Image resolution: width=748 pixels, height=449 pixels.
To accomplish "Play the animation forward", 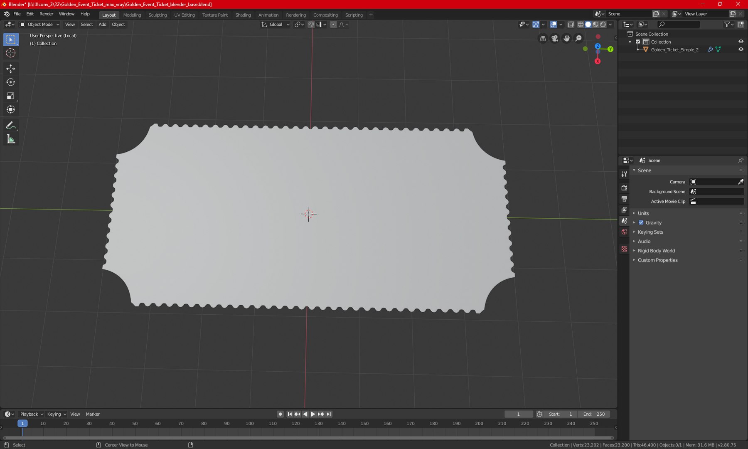I will (x=313, y=414).
